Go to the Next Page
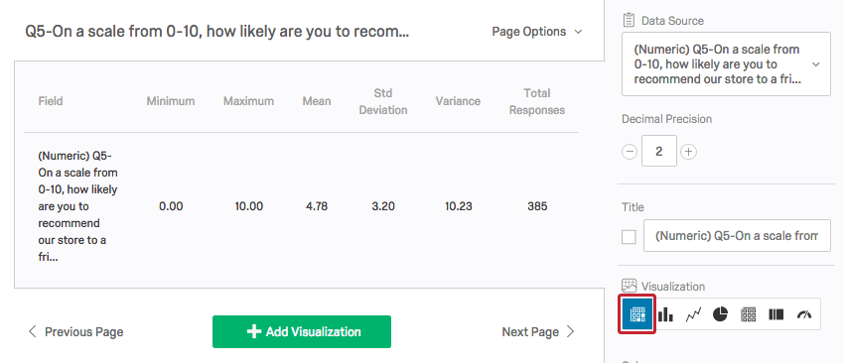This screenshot has width=844, height=363. click(538, 332)
